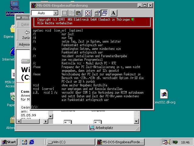Click the DOS prompt line C:\>
Viewport: 194px width, 146px height.
[x=34, y=107]
